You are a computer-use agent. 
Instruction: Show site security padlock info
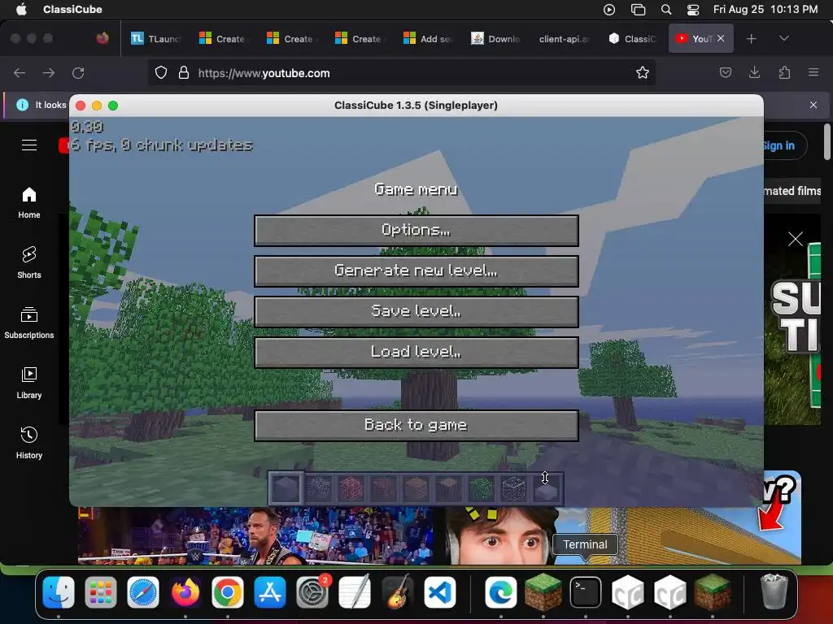(184, 72)
